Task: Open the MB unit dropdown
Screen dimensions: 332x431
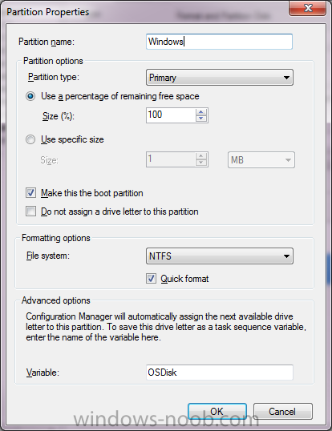Action: point(261,159)
